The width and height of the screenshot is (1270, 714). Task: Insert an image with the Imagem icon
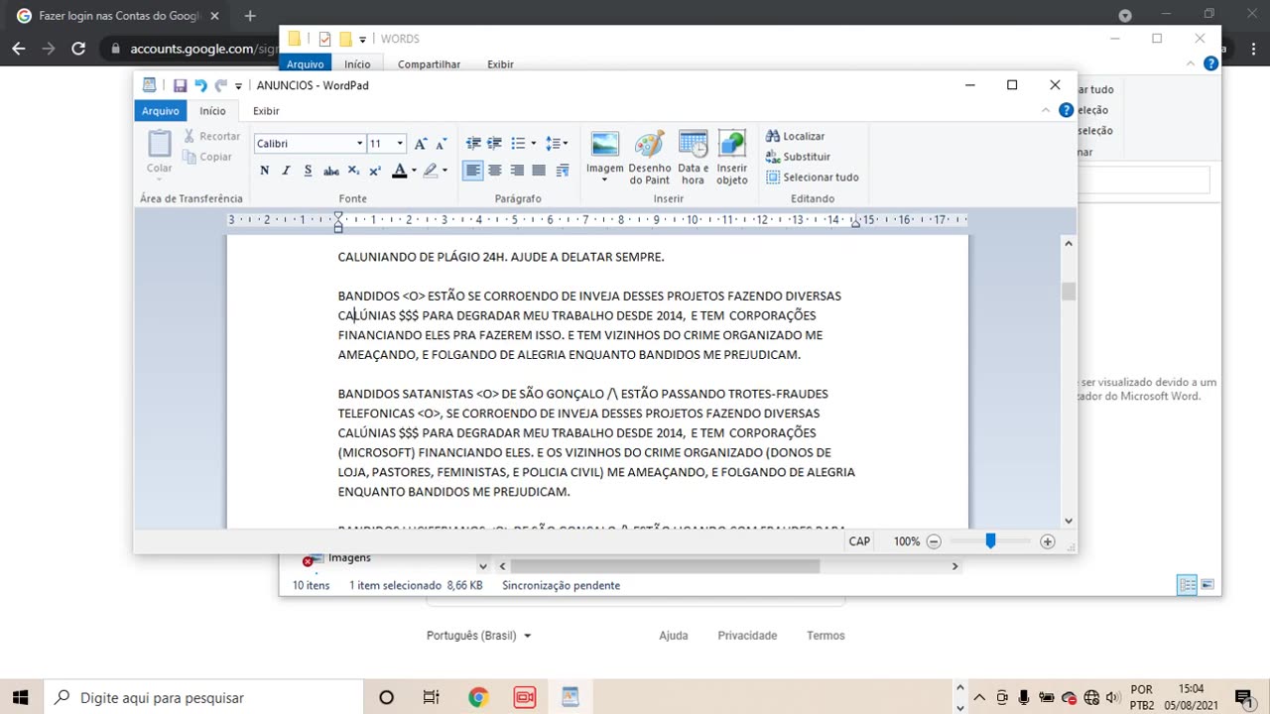604,145
